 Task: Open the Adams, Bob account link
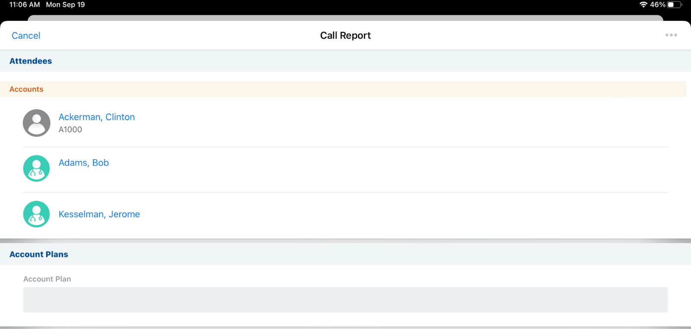click(x=84, y=163)
